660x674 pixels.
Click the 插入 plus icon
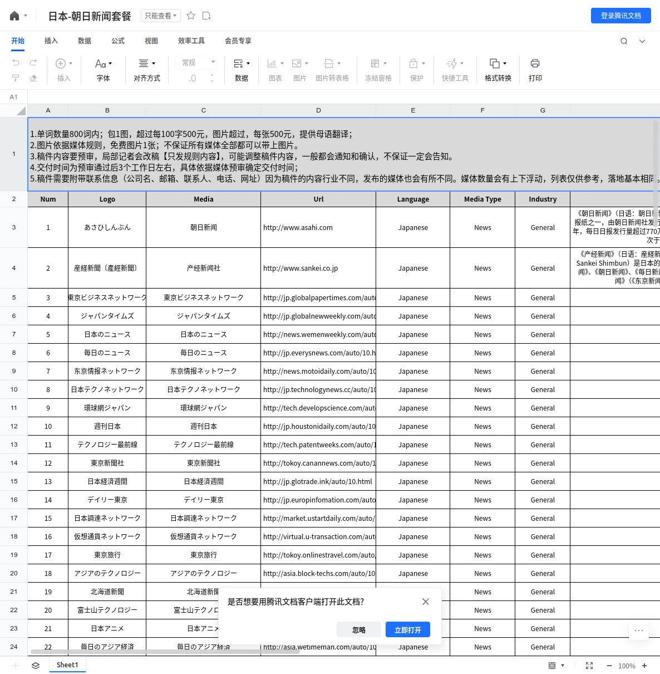61,64
